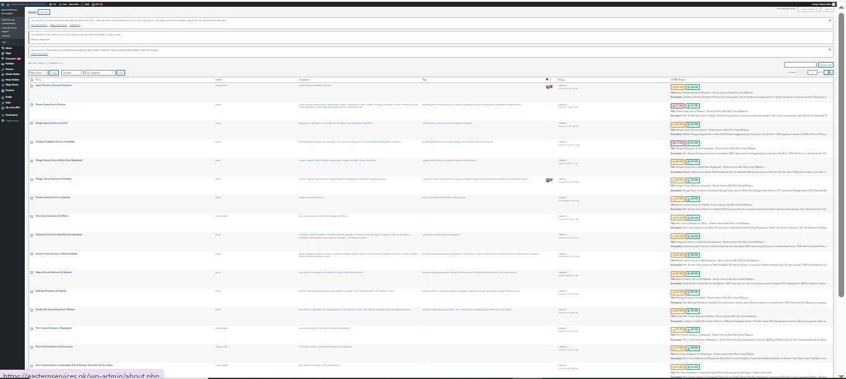Go to Products in sidebar

10,90
